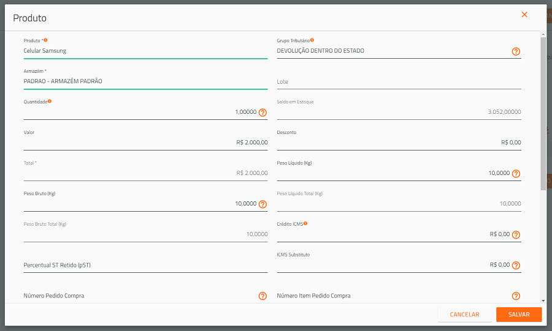The height and width of the screenshot is (331, 552).
Task: Open help icon for Número Item Pedido Compra
Action: (x=516, y=296)
